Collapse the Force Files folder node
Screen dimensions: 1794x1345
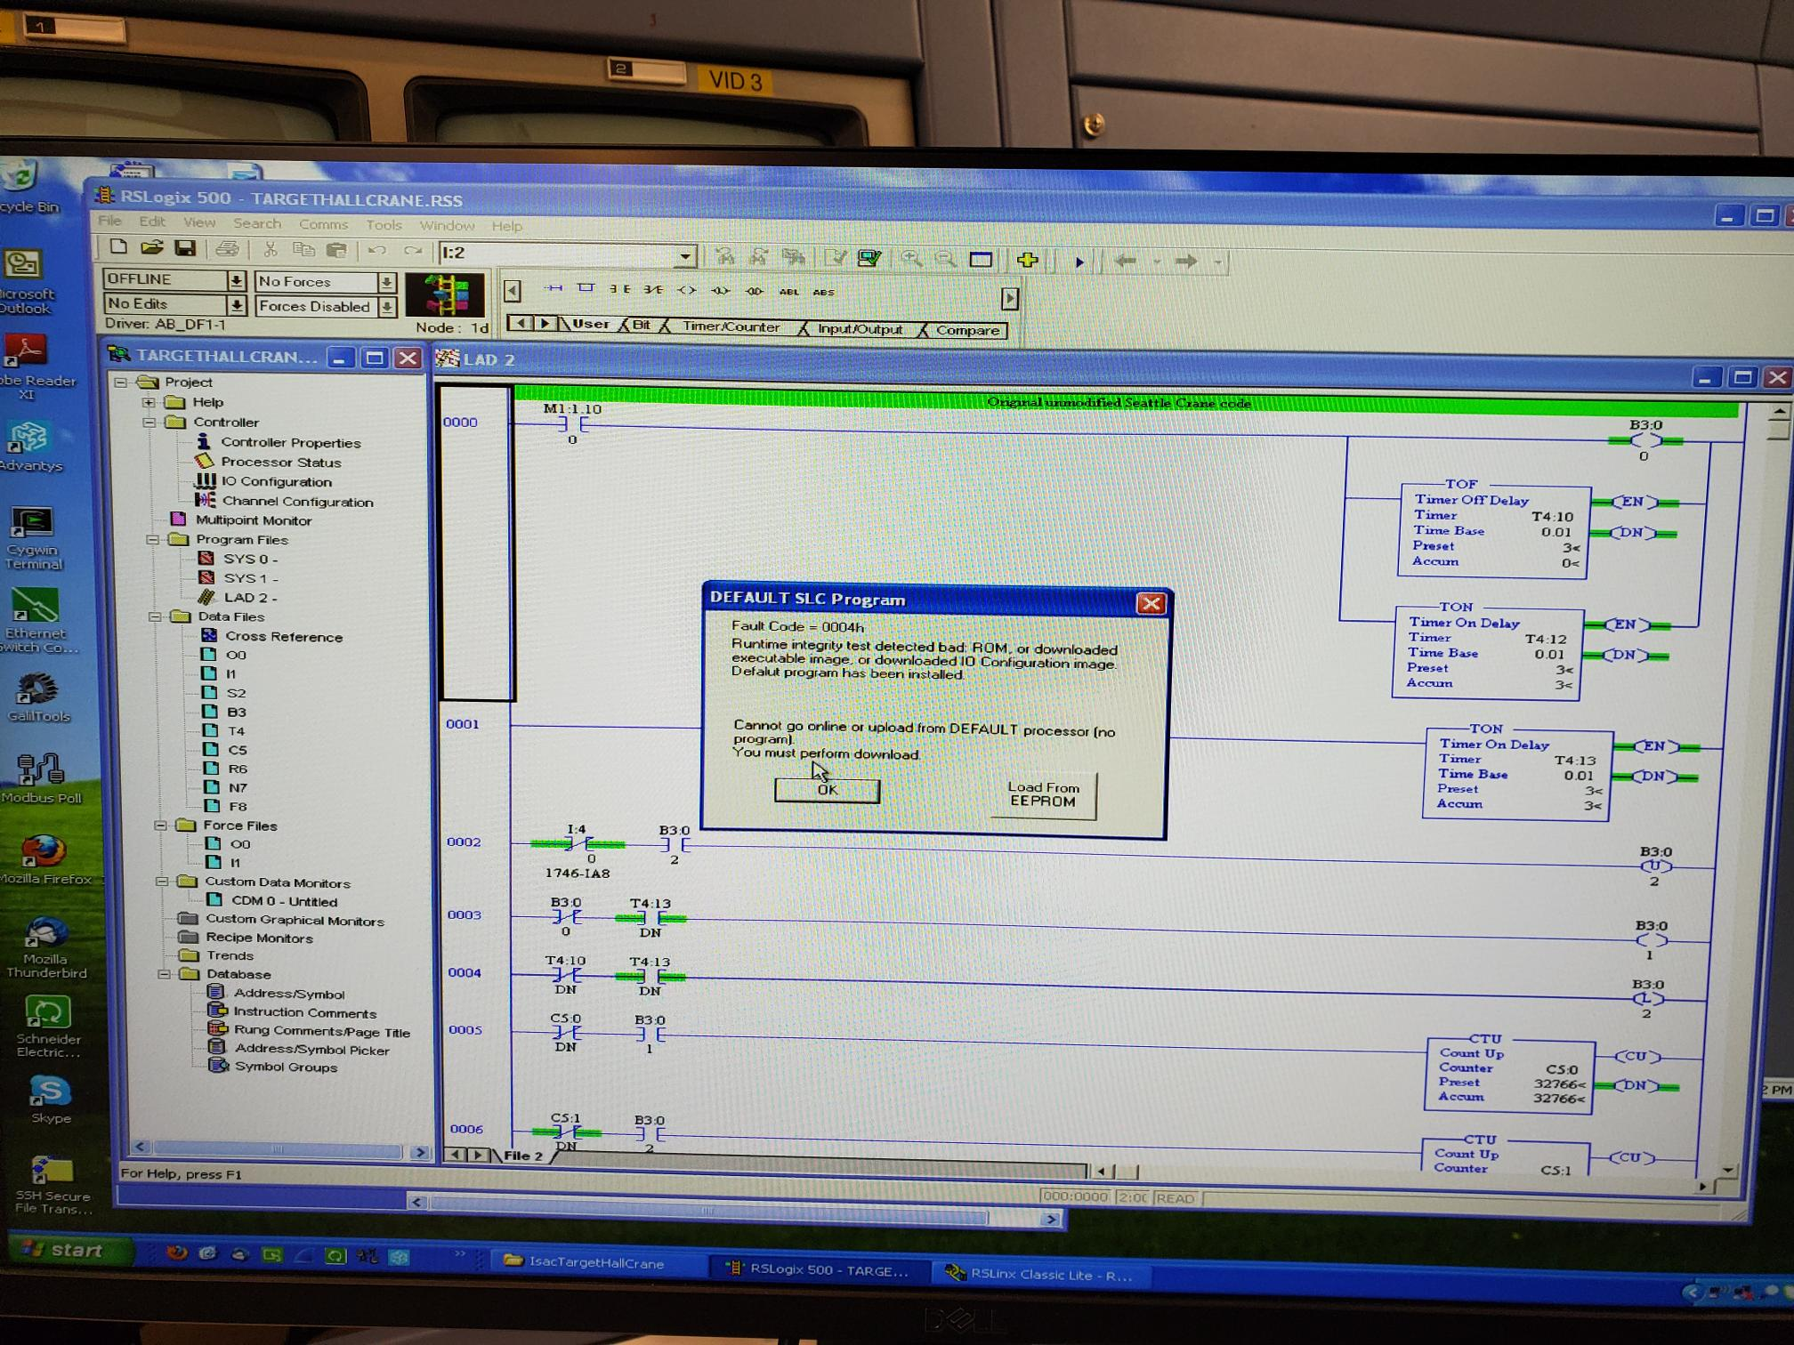click(x=160, y=826)
